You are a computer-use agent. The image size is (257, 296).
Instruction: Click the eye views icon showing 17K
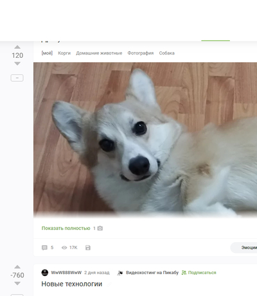[64, 248]
